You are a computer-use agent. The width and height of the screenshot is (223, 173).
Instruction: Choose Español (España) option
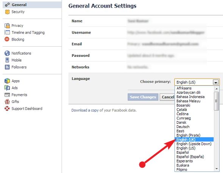tap(194, 157)
